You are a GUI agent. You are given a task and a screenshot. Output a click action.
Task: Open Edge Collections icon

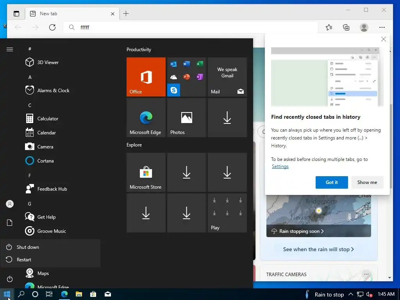[x=346, y=27]
